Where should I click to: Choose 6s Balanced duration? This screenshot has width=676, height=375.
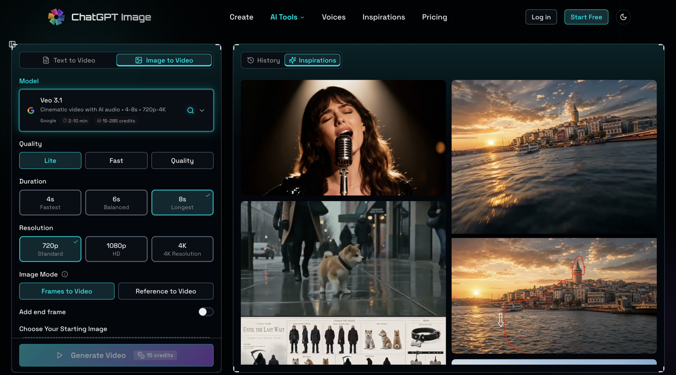coord(116,203)
